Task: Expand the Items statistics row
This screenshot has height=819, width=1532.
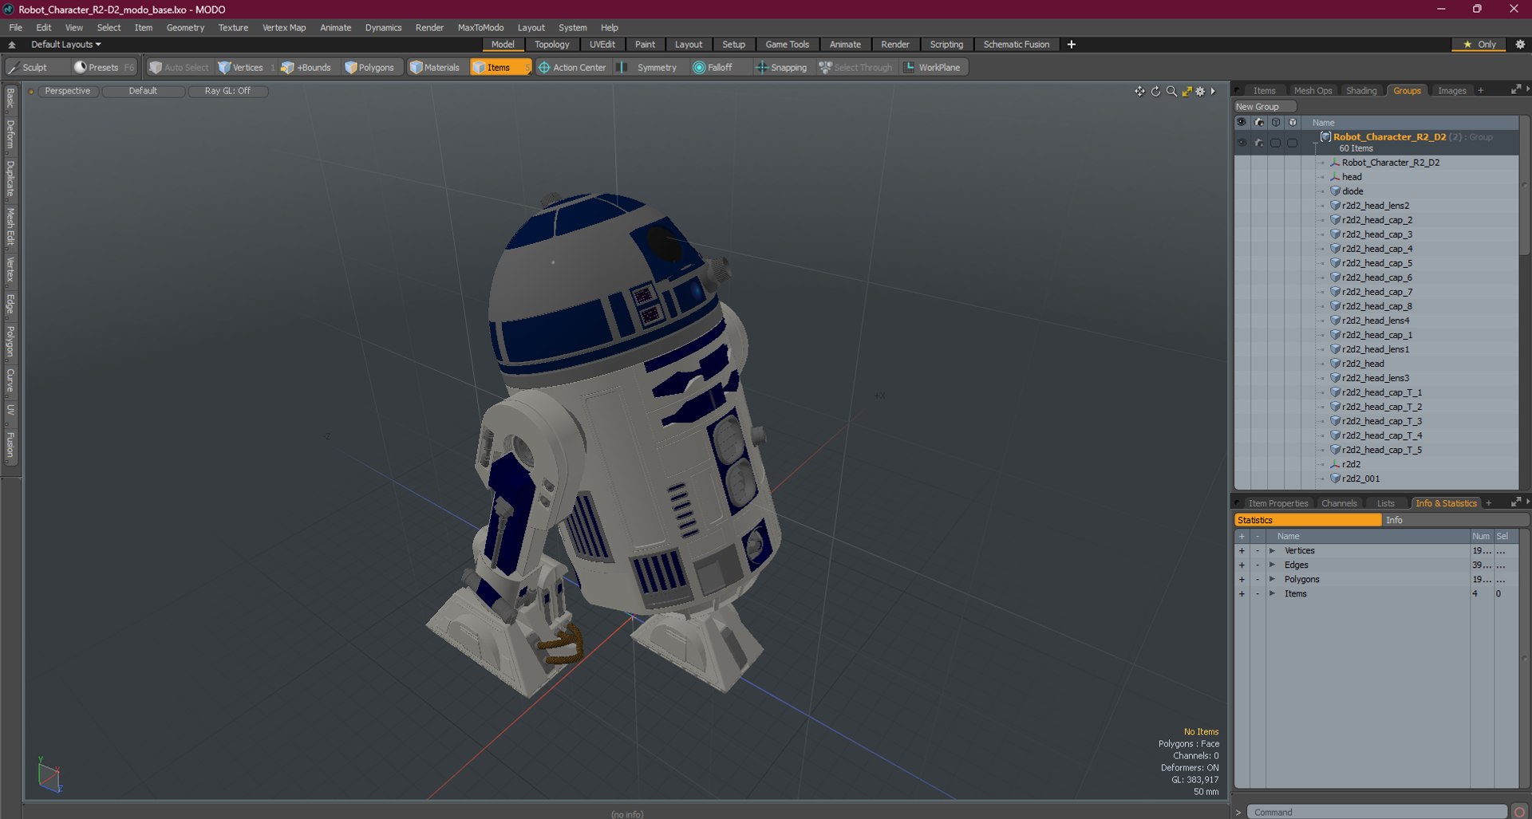Action: (x=1273, y=594)
